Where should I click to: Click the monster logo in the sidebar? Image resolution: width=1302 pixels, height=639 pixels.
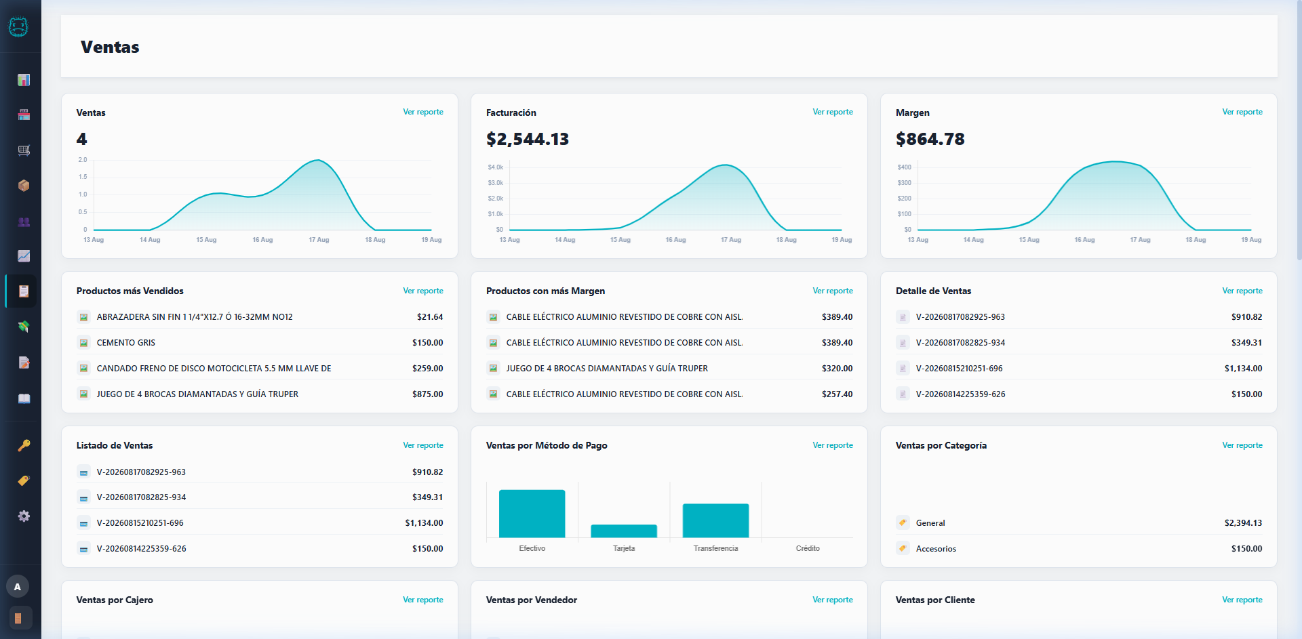(18, 26)
